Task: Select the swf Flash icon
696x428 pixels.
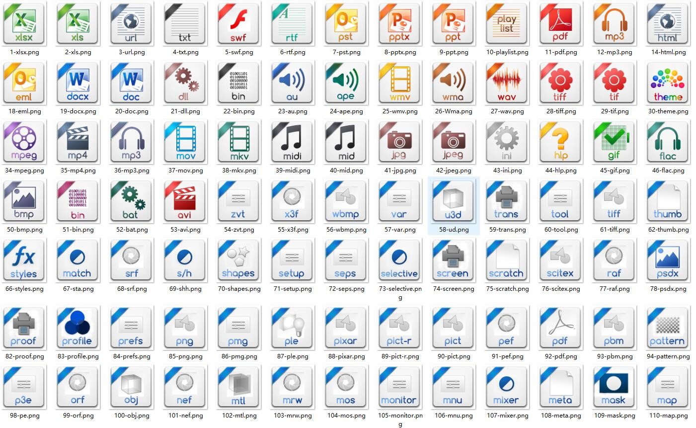Action: 238,24
